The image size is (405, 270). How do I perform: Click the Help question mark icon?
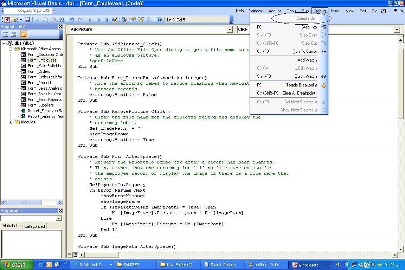(159, 20)
